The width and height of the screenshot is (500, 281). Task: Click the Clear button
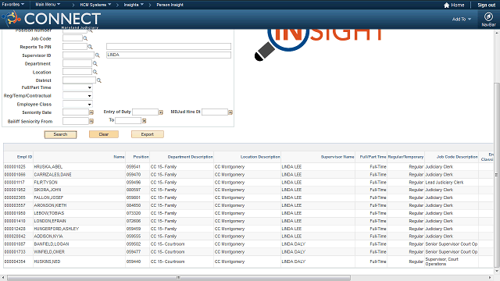[x=104, y=134]
